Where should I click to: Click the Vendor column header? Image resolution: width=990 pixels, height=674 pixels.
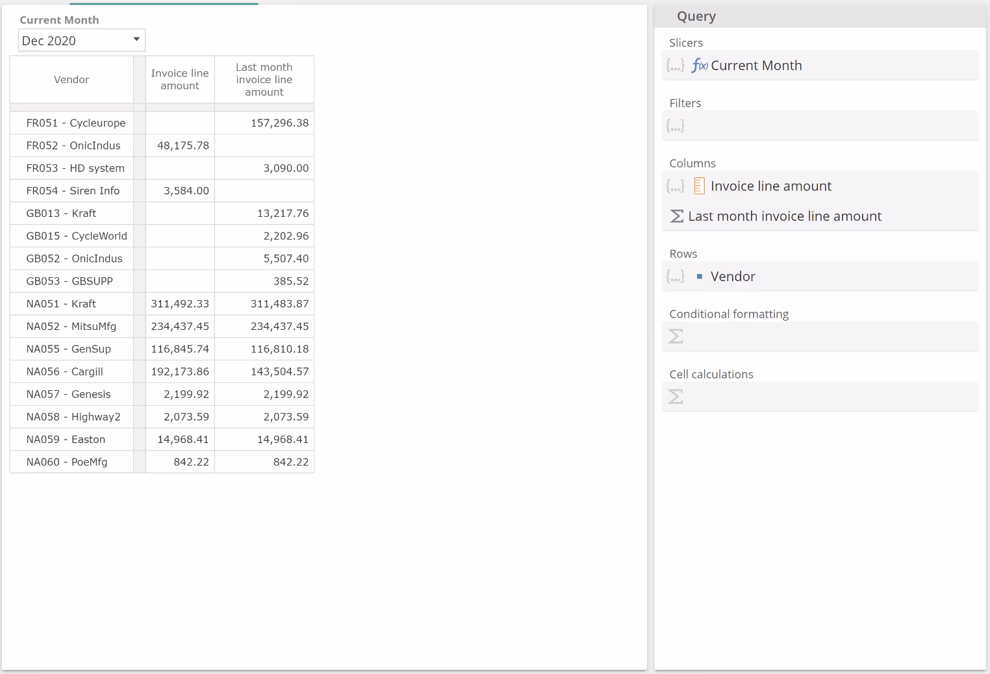click(71, 80)
